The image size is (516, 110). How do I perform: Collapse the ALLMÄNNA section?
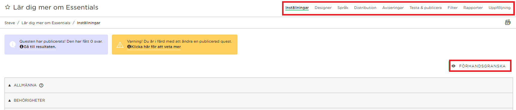pos(259,85)
